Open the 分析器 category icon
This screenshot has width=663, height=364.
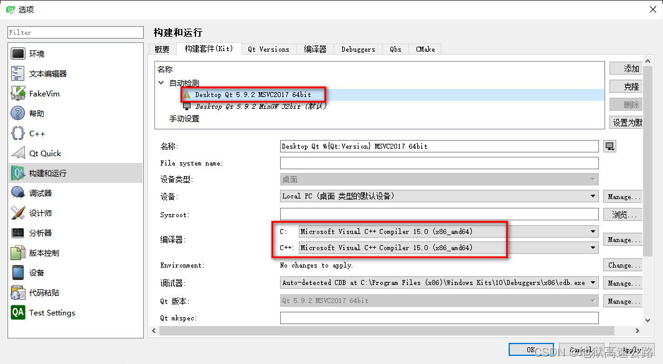18,233
